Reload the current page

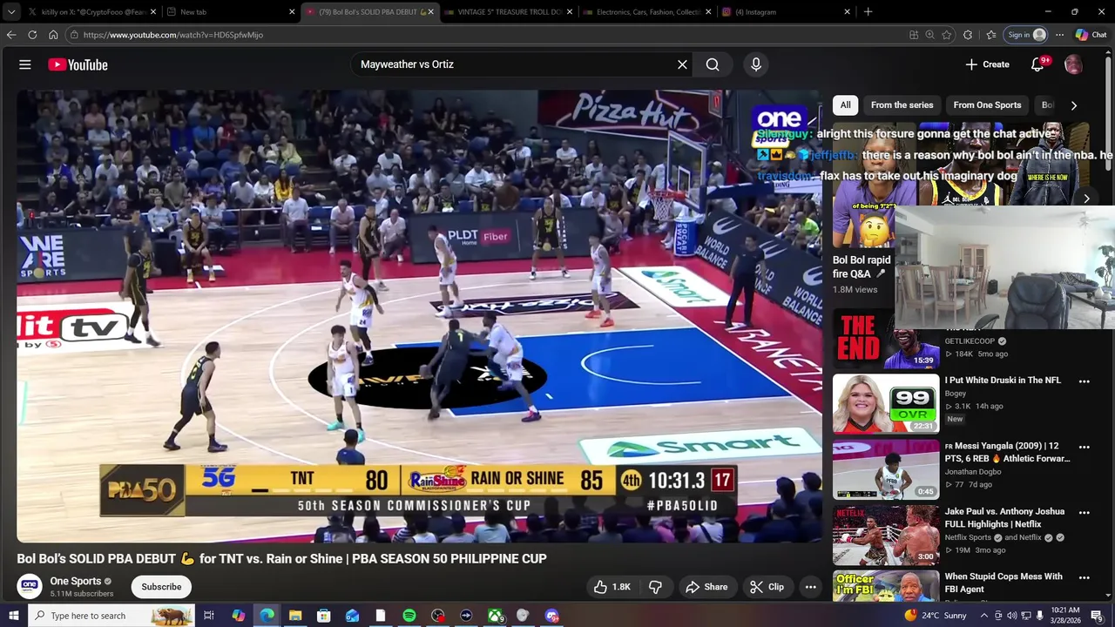[x=32, y=35]
